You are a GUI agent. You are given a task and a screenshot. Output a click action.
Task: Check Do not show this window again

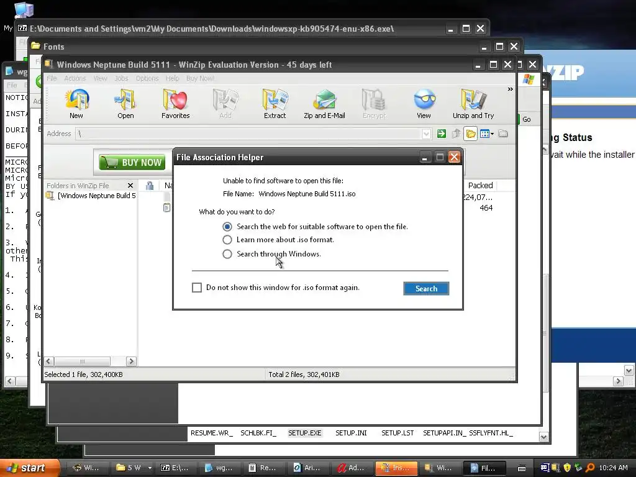pos(197,288)
